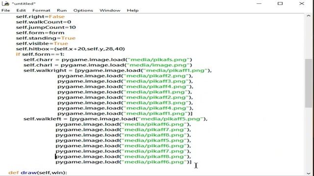Open the Options menu
The width and height of the screenshot is (314, 176).
pos(83,10)
